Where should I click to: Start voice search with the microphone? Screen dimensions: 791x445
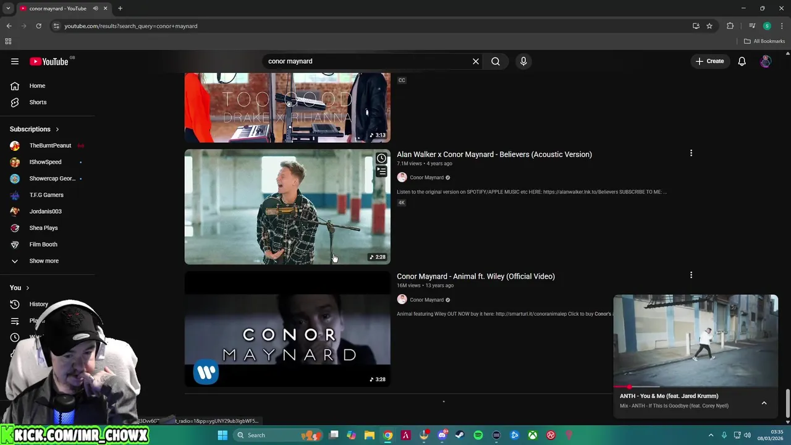point(523,61)
